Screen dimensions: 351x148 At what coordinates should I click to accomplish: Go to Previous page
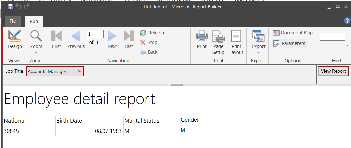[x=76, y=39]
